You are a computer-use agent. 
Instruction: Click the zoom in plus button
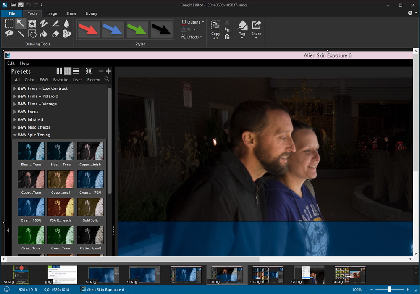408,289
